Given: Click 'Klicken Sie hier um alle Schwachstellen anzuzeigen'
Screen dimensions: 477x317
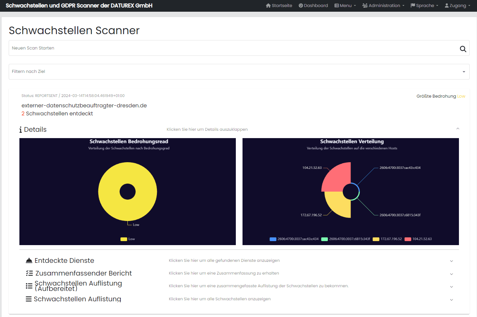Looking at the screenshot, I should pyautogui.click(x=219, y=299).
